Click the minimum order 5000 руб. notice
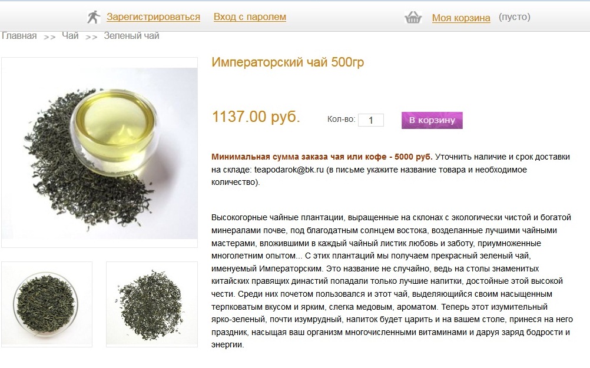This screenshot has height=368, width=590. [x=321, y=157]
